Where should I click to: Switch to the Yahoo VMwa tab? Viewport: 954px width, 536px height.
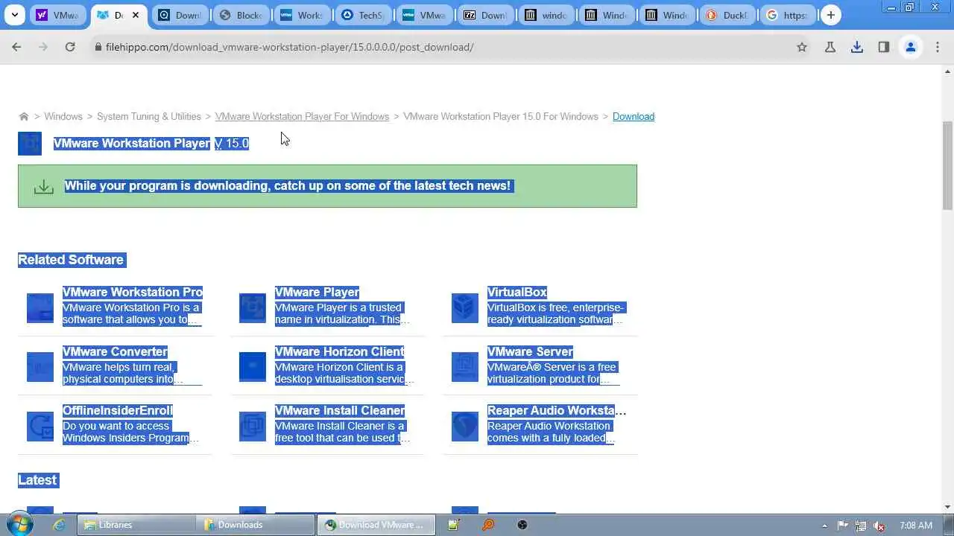click(58, 15)
